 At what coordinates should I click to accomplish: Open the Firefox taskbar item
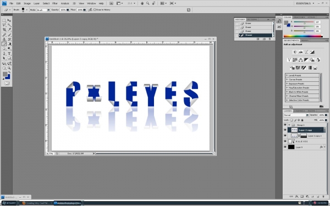(37, 203)
